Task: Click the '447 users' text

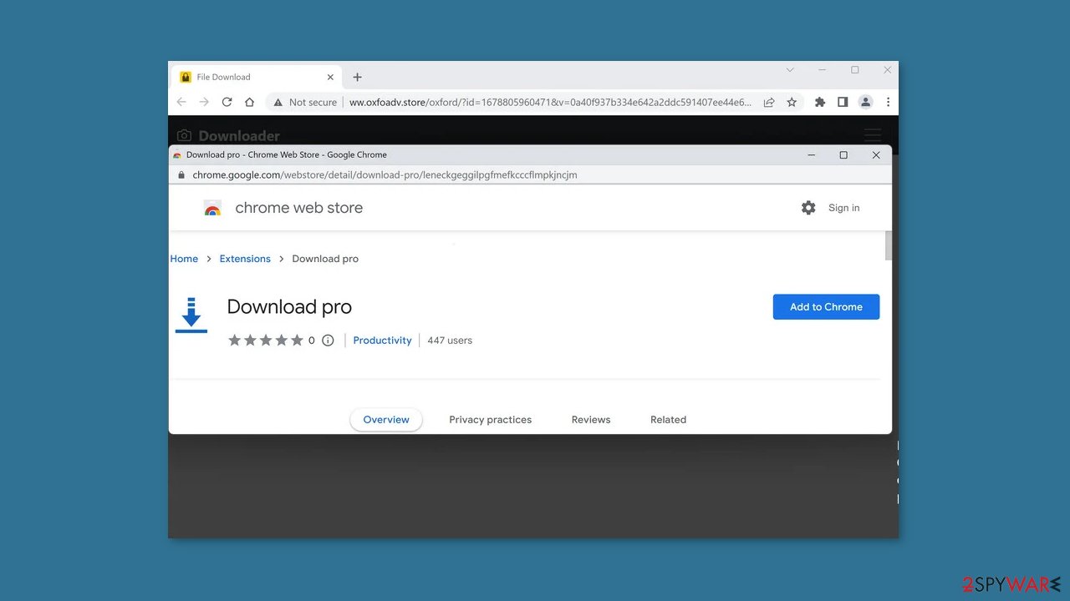Action: coord(450,340)
